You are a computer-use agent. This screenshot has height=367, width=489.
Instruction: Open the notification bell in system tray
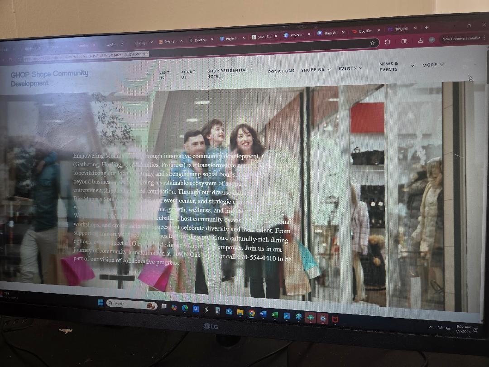coord(475,330)
